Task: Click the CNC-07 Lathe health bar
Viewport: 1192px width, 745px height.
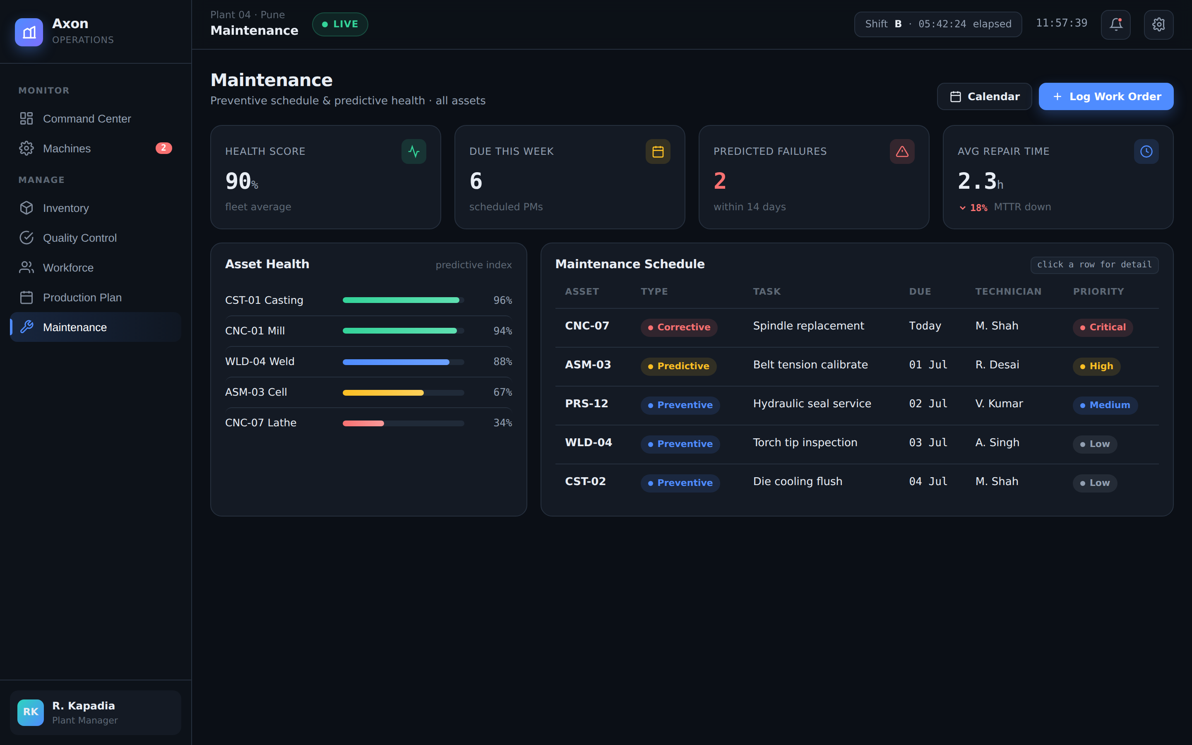Action: [404, 423]
